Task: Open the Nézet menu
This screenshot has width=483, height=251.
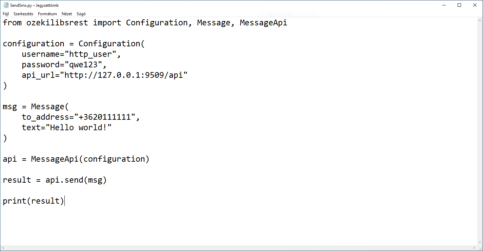Action: 66,14
